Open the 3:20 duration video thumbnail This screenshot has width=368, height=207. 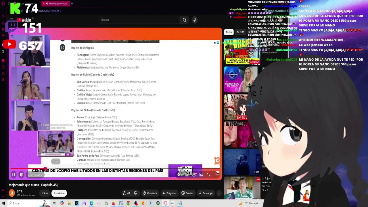pyautogui.click(x=242, y=162)
